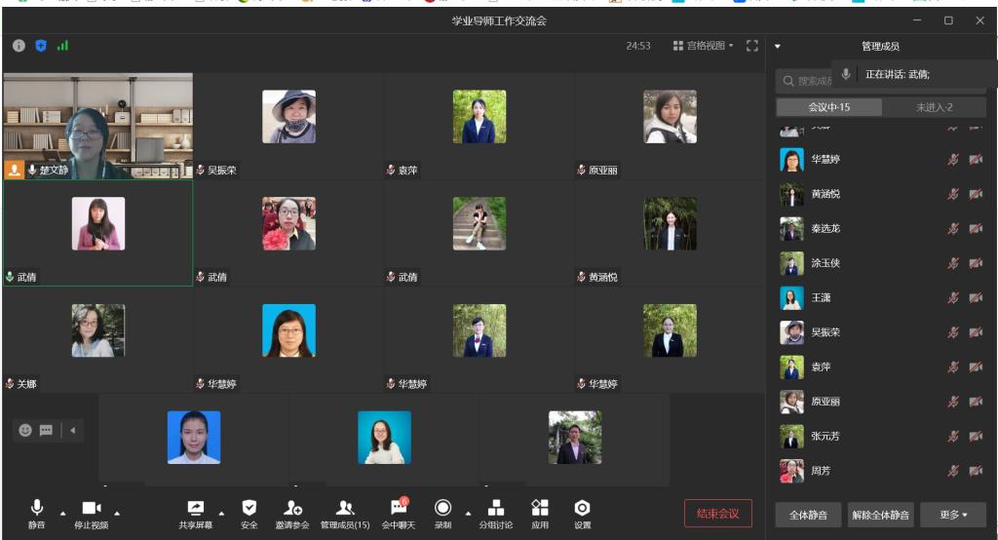
Task: Switch to the 未进入·2 tab
Action: [934, 107]
